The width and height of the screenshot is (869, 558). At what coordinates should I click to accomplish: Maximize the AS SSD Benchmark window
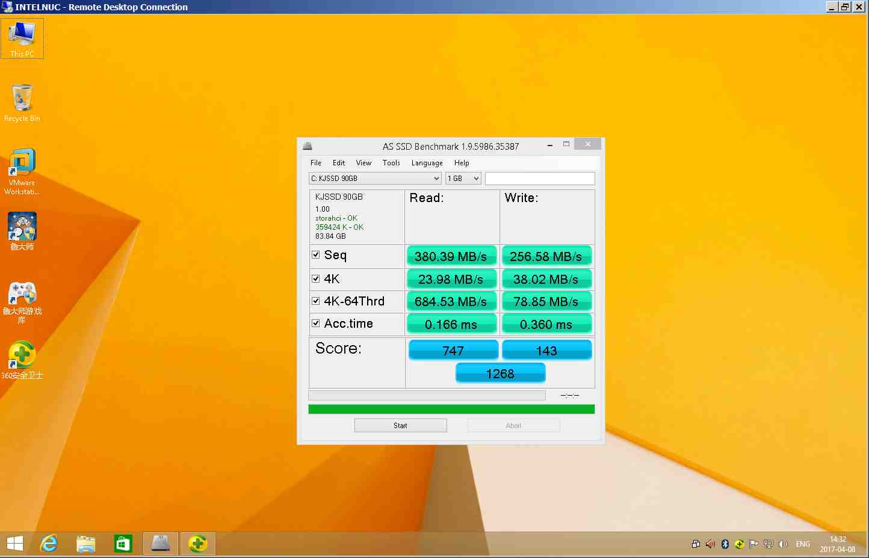566,144
